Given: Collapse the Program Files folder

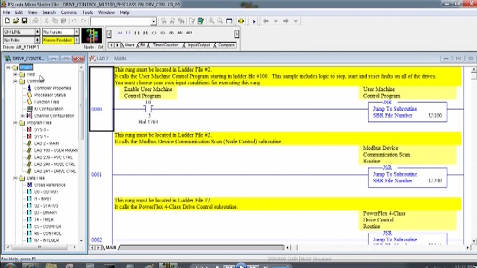Looking at the screenshot, I should 16,123.
